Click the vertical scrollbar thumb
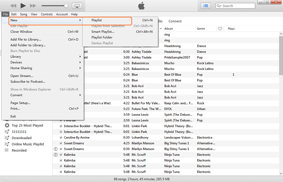The height and width of the screenshot is (182, 283). [281, 55]
